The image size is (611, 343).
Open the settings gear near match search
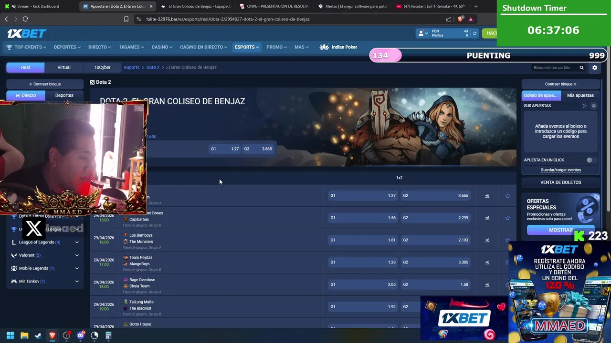(x=595, y=68)
